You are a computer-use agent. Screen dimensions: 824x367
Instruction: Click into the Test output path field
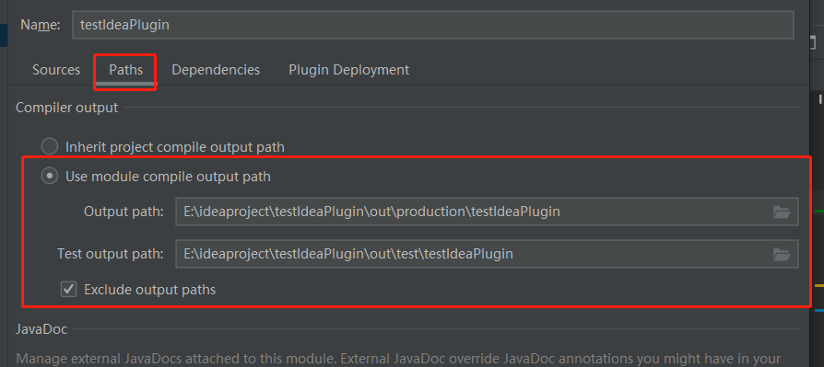pyautogui.click(x=487, y=254)
